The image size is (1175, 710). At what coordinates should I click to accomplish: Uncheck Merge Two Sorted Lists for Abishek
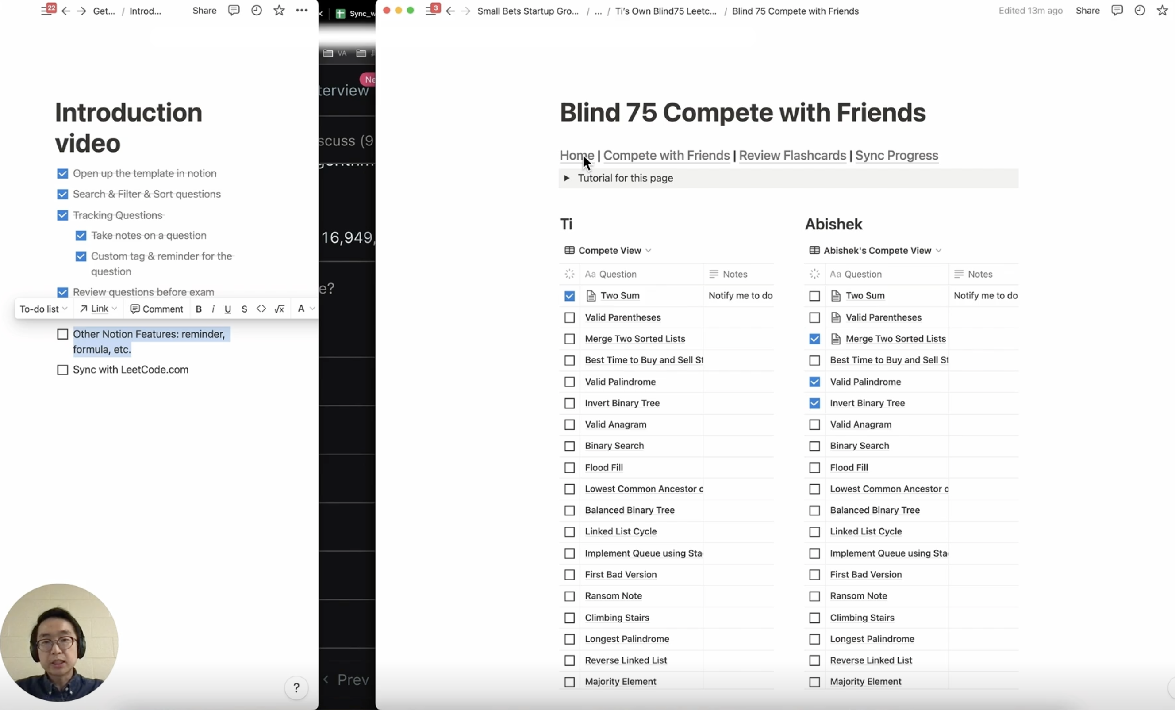(x=814, y=339)
